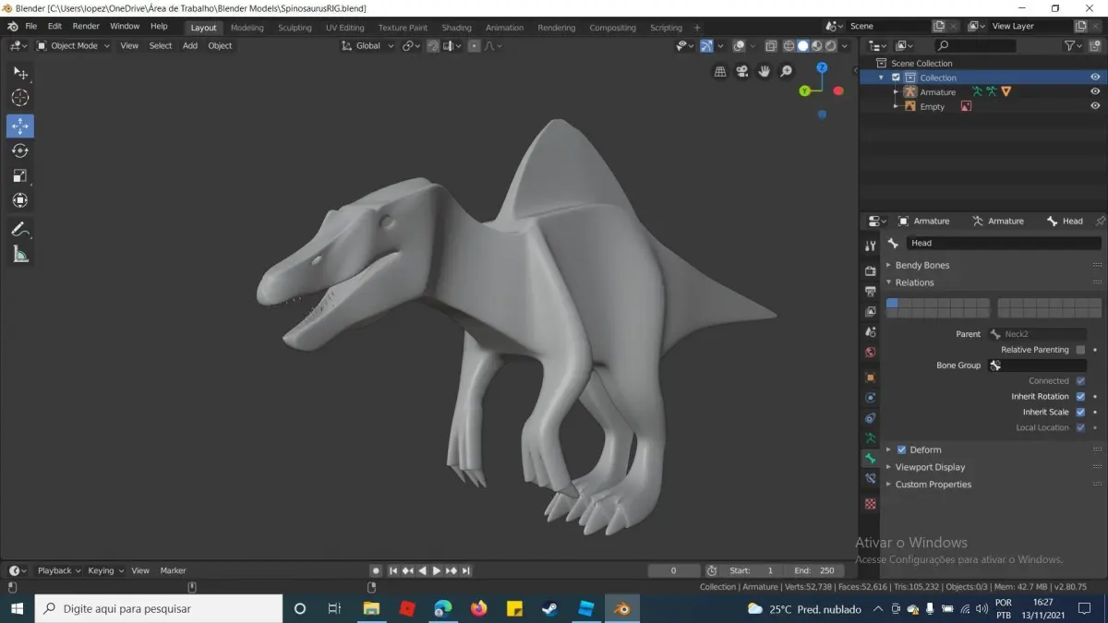Hide the Armature in outliner
Viewport: 1108px width, 623px height.
tap(1095, 92)
